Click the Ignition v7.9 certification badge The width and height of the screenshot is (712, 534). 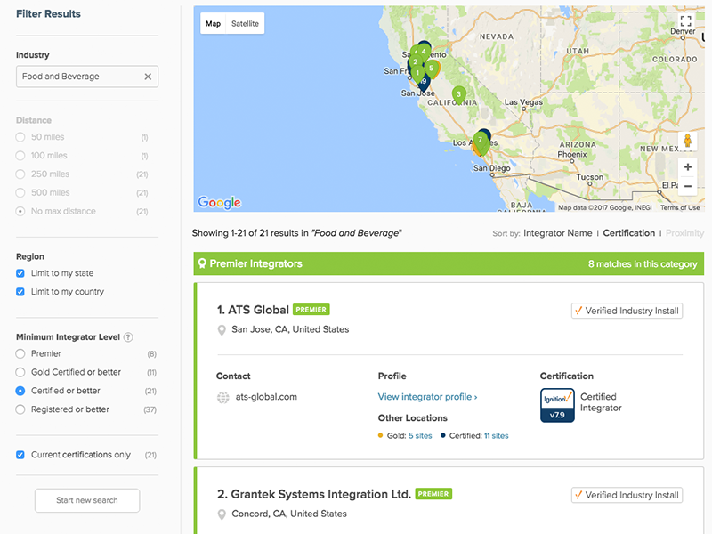(x=557, y=405)
